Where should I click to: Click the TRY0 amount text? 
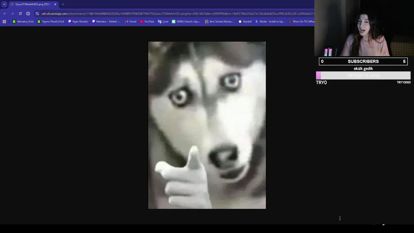pos(321,83)
